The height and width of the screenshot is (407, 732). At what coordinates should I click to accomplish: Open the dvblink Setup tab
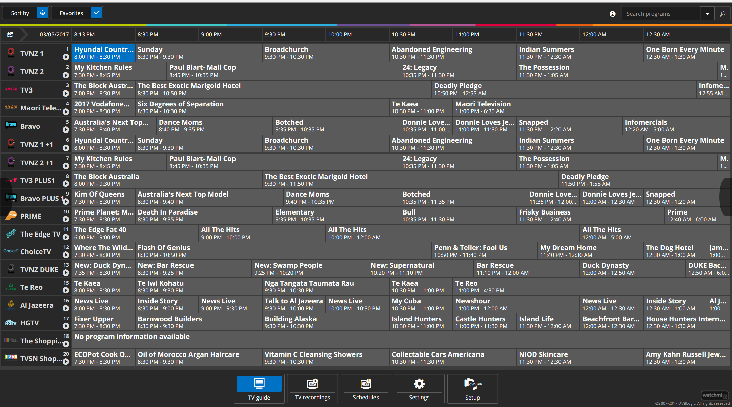tap(472, 389)
